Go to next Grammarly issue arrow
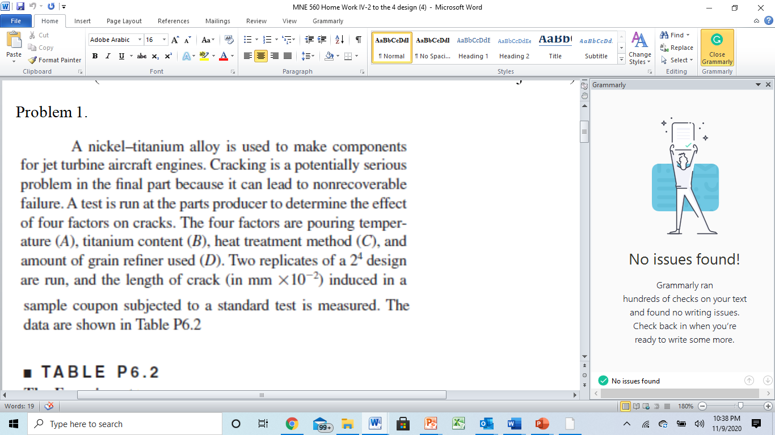The image size is (775, 435). [768, 381]
